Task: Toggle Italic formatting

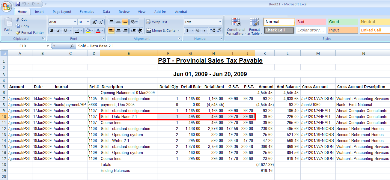Action: point(58,31)
